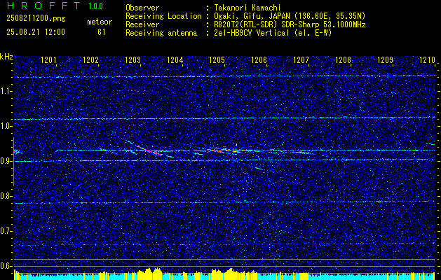Click the HROFFT title text
The width and height of the screenshot is (441, 280).
(x=43, y=6)
